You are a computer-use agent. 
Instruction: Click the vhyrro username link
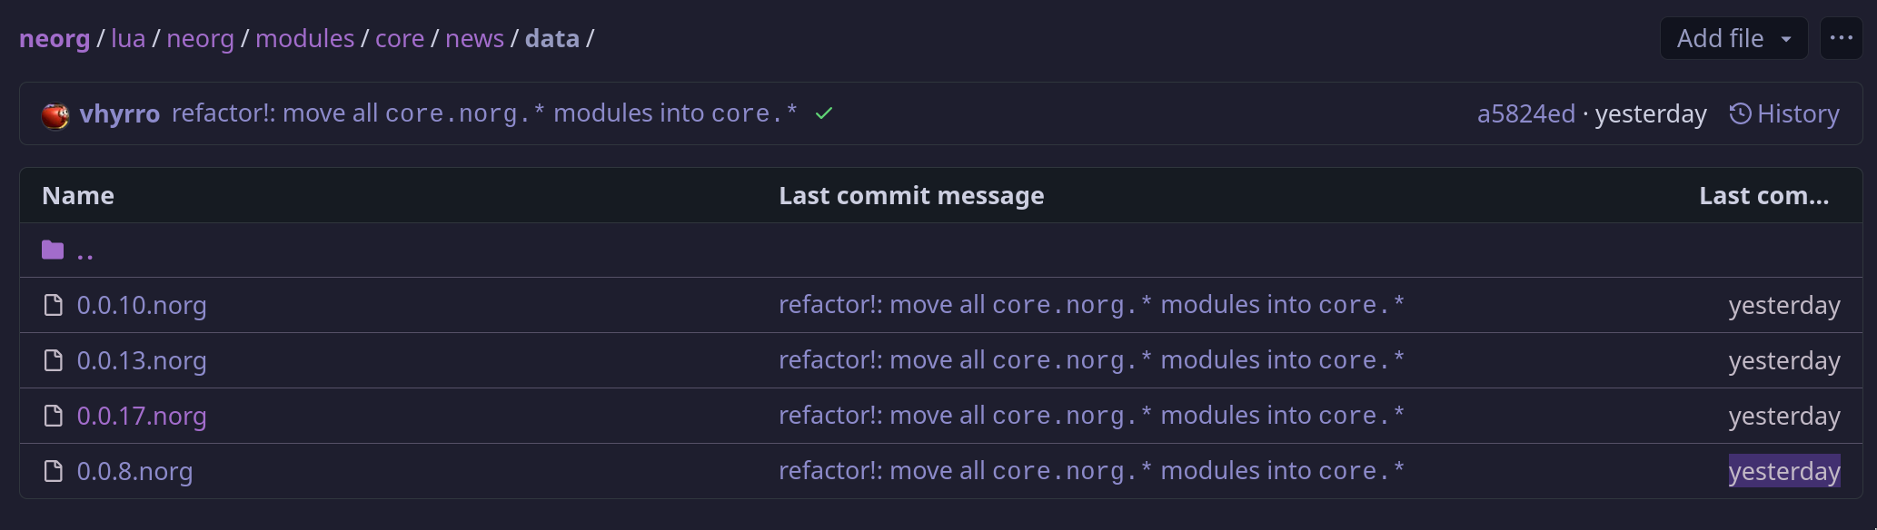click(119, 113)
